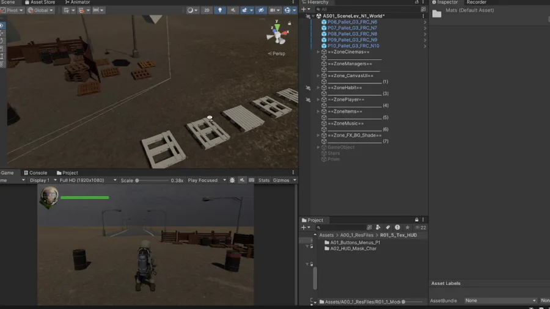550x309 pixels.
Task: Lock the Scene orientation gizmo rotation
Action: pos(290,23)
